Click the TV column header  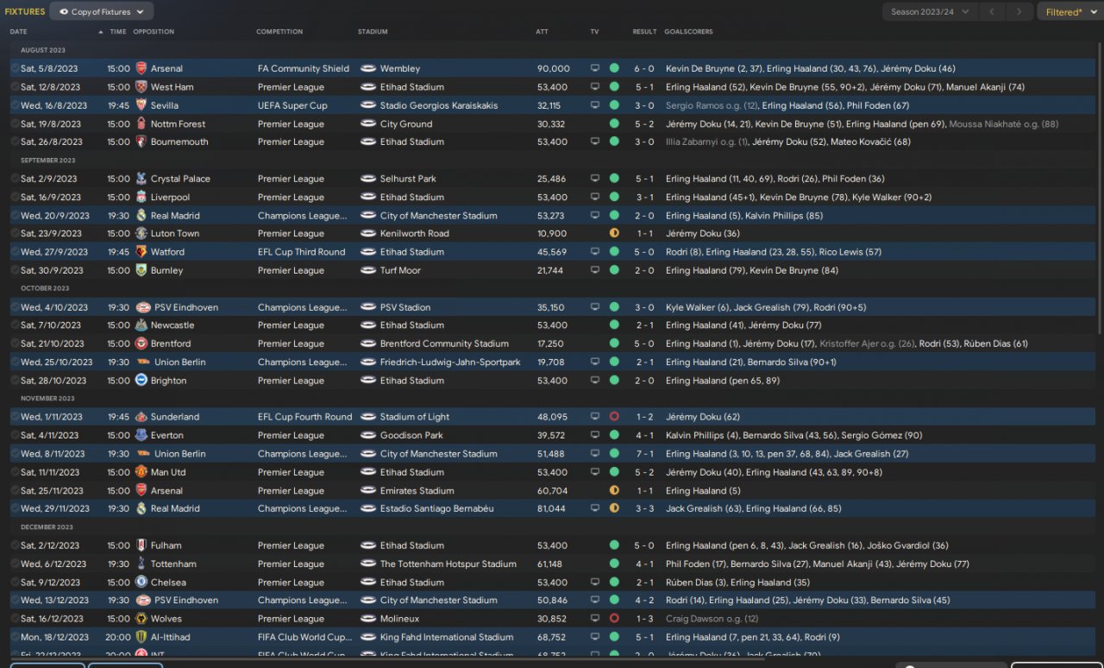[x=594, y=32]
